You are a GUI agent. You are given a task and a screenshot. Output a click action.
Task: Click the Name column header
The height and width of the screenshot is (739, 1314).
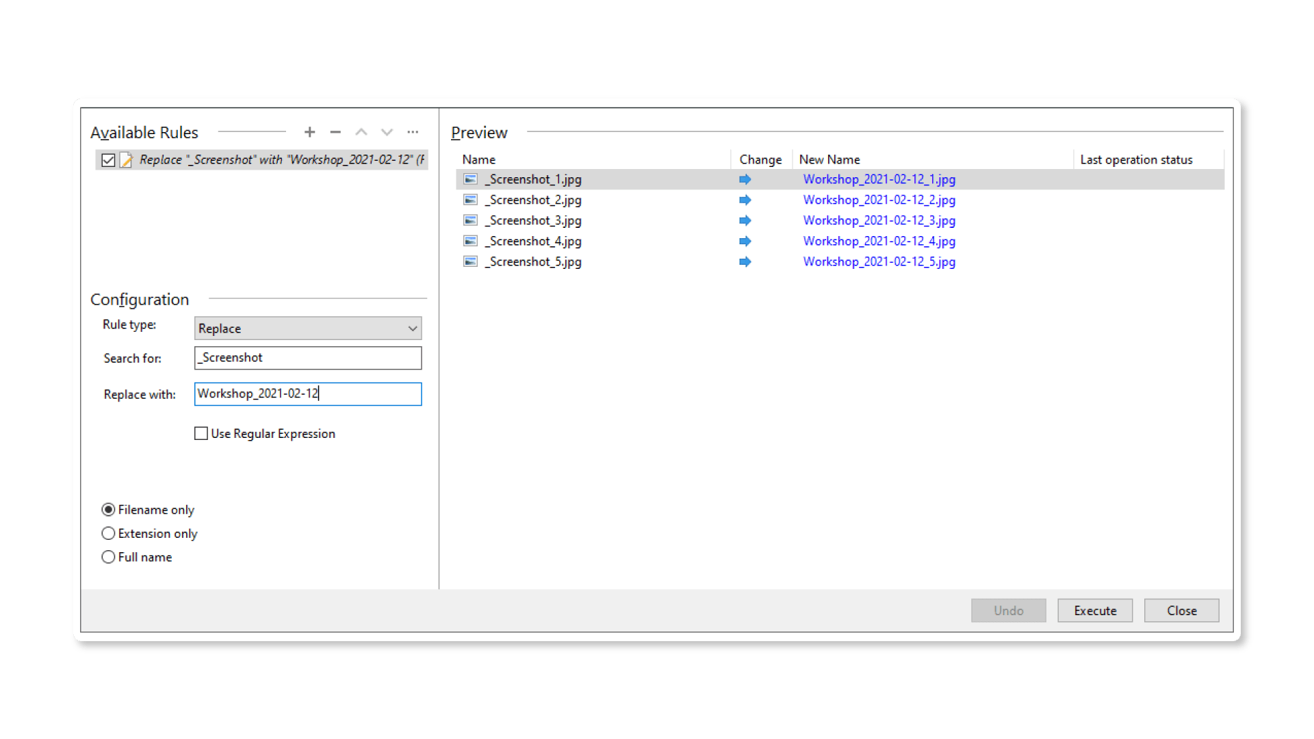coord(478,159)
